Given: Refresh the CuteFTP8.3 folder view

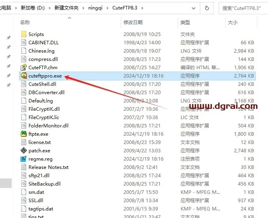Looking at the screenshot, I should pos(207,8).
